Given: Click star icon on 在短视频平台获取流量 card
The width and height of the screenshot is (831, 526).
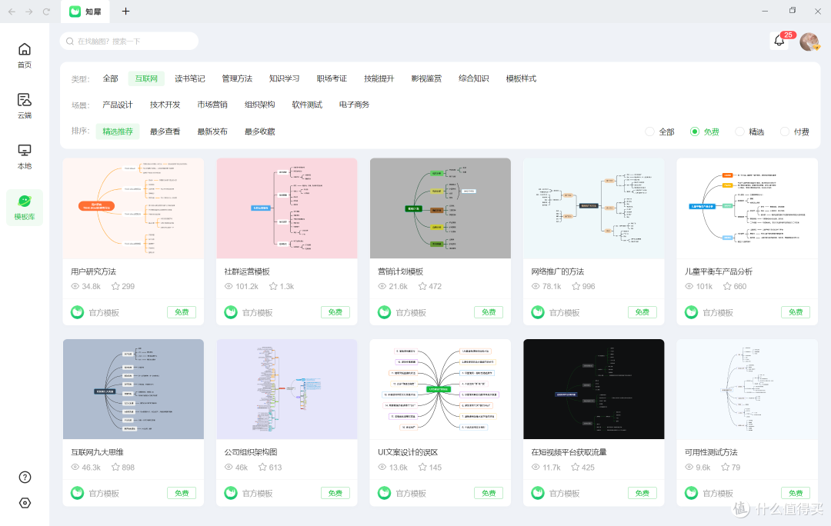Looking at the screenshot, I should 575,468.
